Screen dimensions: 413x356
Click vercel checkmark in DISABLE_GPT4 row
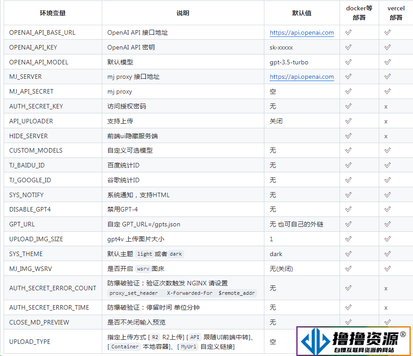point(387,209)
